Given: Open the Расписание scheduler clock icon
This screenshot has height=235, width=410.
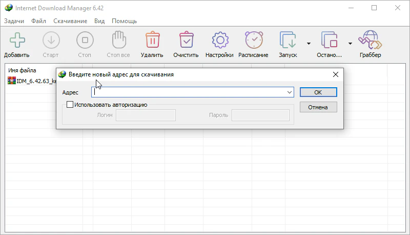Looking at the screenshot, I should [x=253, y=40].
